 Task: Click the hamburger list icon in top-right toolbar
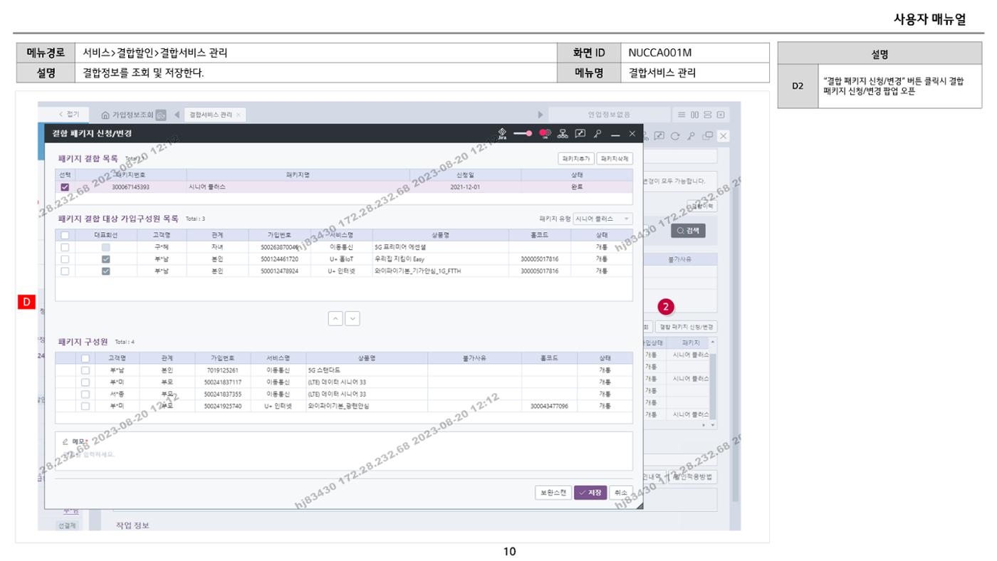[x=682, y=115]
